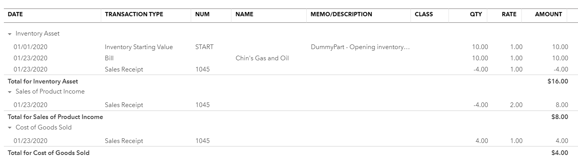
Task: Click the $16.00 Inventory Asset total
Action: [559, 82]
